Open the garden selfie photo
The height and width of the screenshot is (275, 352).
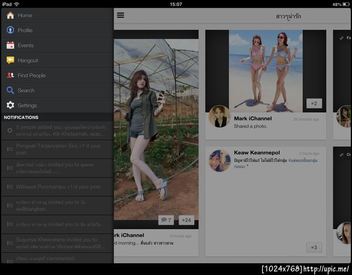(x=156, y=130)
